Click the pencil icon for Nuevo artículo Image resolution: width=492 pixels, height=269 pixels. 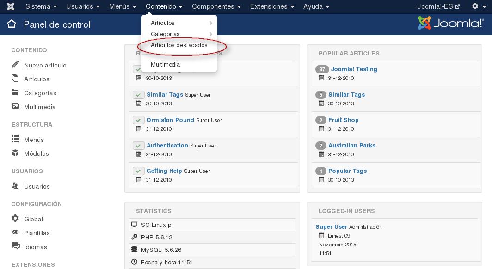click(x=15, y=65)
